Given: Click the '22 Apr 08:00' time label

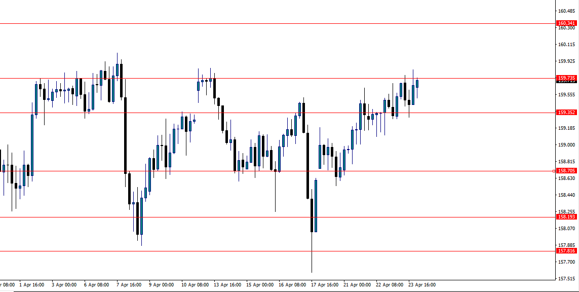Looking at the screenshot, I should click(x=390, y=285).
